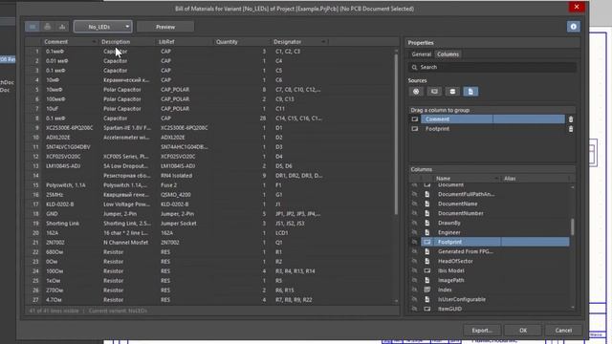The width and height of the screenshot is (612, 344).
Task: Select the Jumper Socket LibRef cell
Action: [x=179, y=223]
